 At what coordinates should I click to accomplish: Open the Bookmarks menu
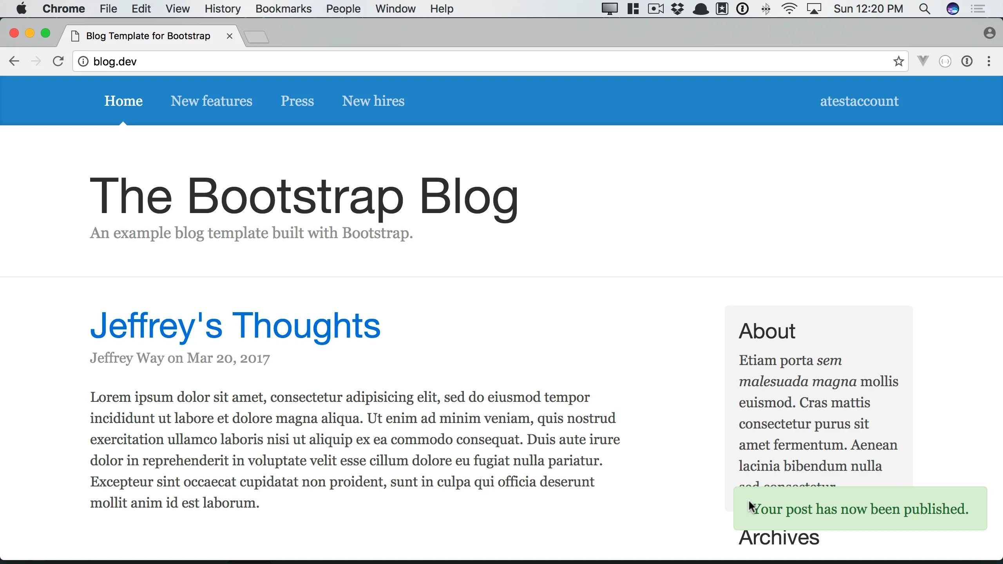tap(283, 9)
